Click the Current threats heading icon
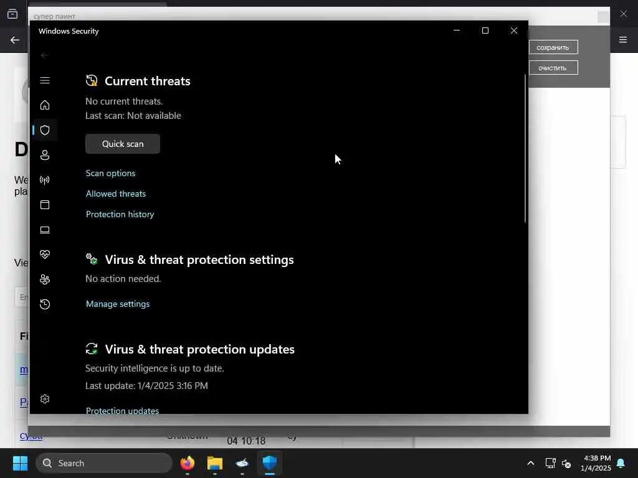Screen dimensions: 638x478 coord(92,80)
